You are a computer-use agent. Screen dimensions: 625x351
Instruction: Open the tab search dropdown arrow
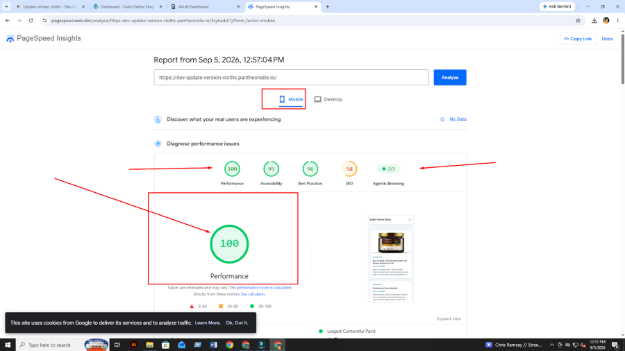6,6
